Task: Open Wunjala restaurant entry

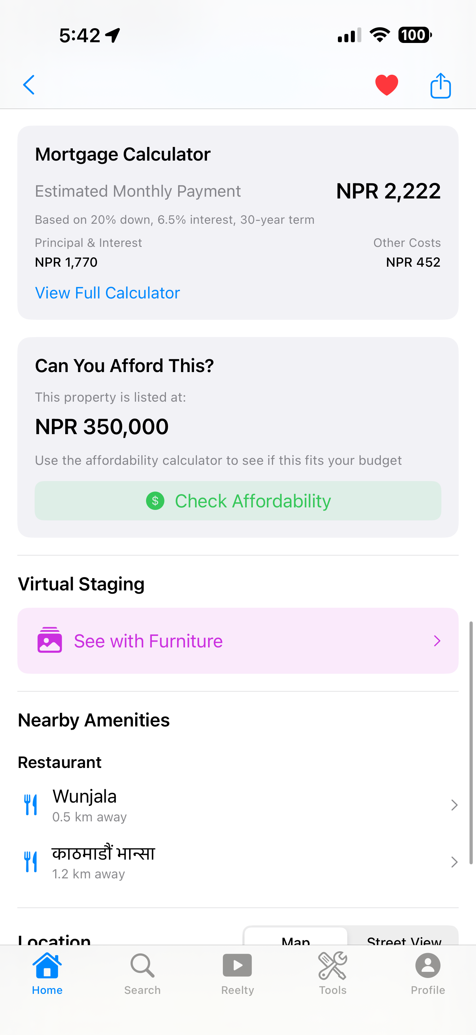Action: click(238, 805)
